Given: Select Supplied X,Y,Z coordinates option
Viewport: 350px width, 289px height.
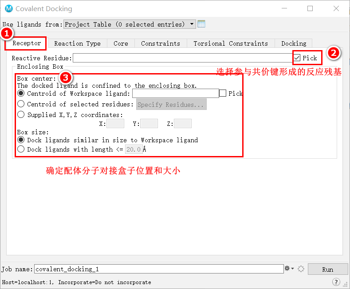Looking at the screenshot, I should pyautogui.click(x=21, y=114).
